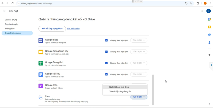The height and width of the screenshot is (108, 213).
Task: Click Google Sites app icon
Action: click(x=41, y=40)
